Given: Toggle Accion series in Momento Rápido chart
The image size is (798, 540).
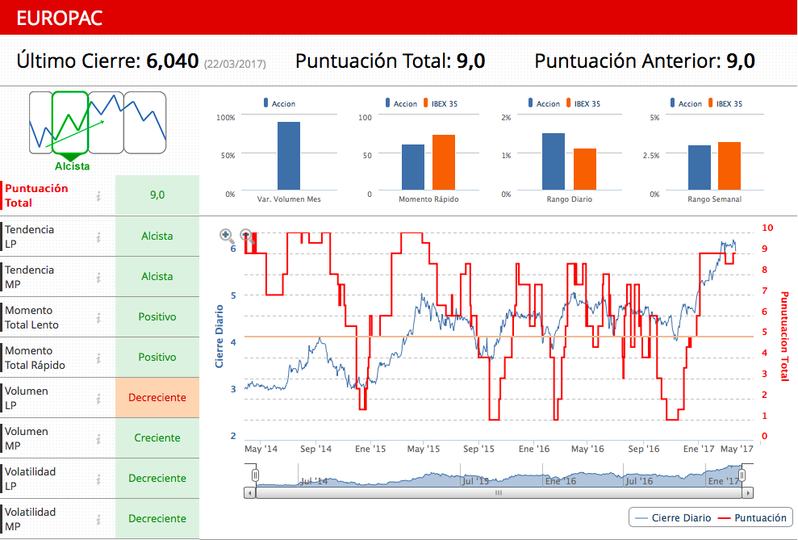Looking at the screenshot, I should pos(401,103).
